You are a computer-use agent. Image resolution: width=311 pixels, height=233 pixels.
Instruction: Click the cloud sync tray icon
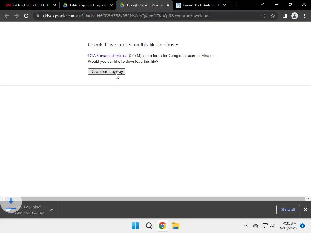tap(255, 226)
